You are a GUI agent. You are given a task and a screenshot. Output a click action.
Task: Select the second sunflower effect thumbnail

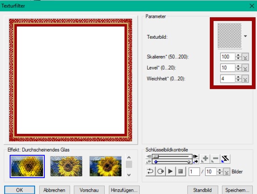click(x=66, y=166)
